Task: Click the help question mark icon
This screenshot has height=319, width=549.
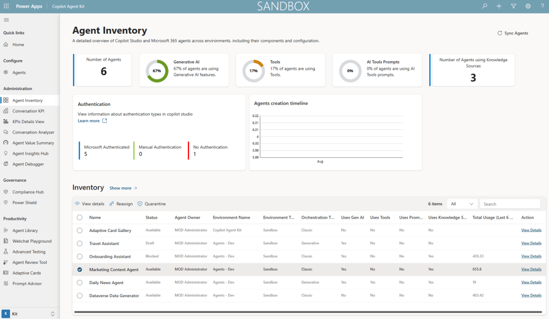Action: [x=542, y=6]
